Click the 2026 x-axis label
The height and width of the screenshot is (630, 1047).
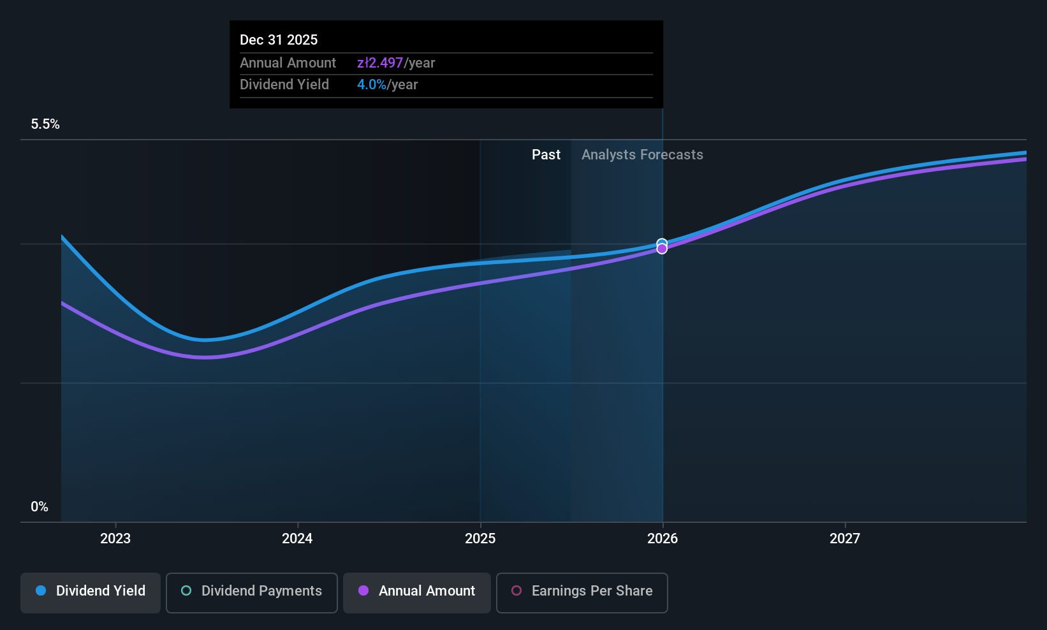[x=663, y=538]
